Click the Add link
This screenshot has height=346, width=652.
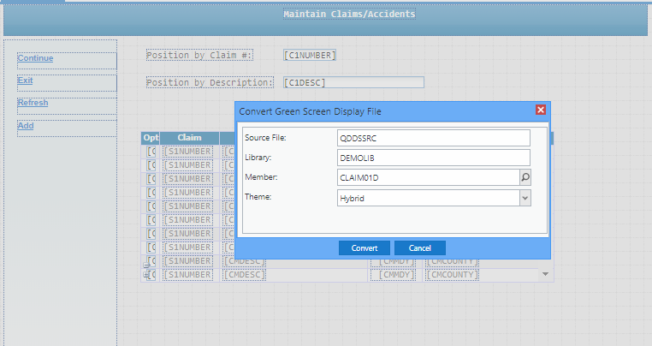(26, 126)
